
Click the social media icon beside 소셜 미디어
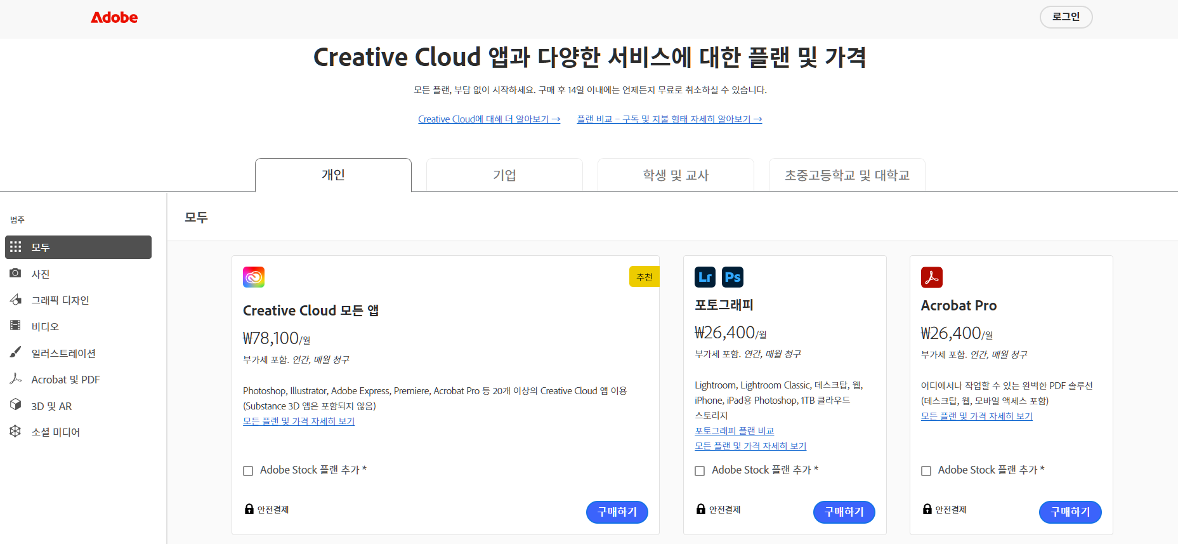click(16, 432)
